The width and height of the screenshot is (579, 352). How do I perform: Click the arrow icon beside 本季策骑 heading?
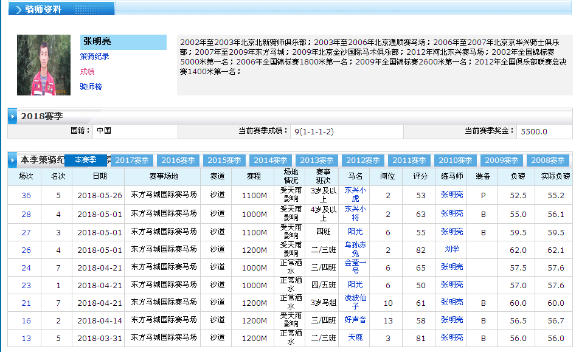point(13,160)
